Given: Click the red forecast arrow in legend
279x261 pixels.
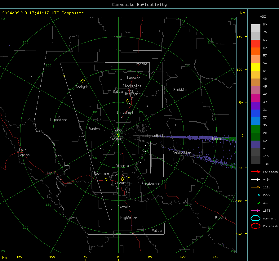Looking at the screenshot, I should (x=255, y=172).
